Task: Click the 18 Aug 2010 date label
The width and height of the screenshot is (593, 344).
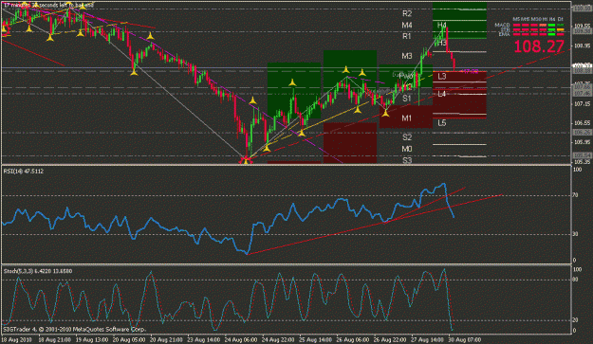Action: coord(17,340)
